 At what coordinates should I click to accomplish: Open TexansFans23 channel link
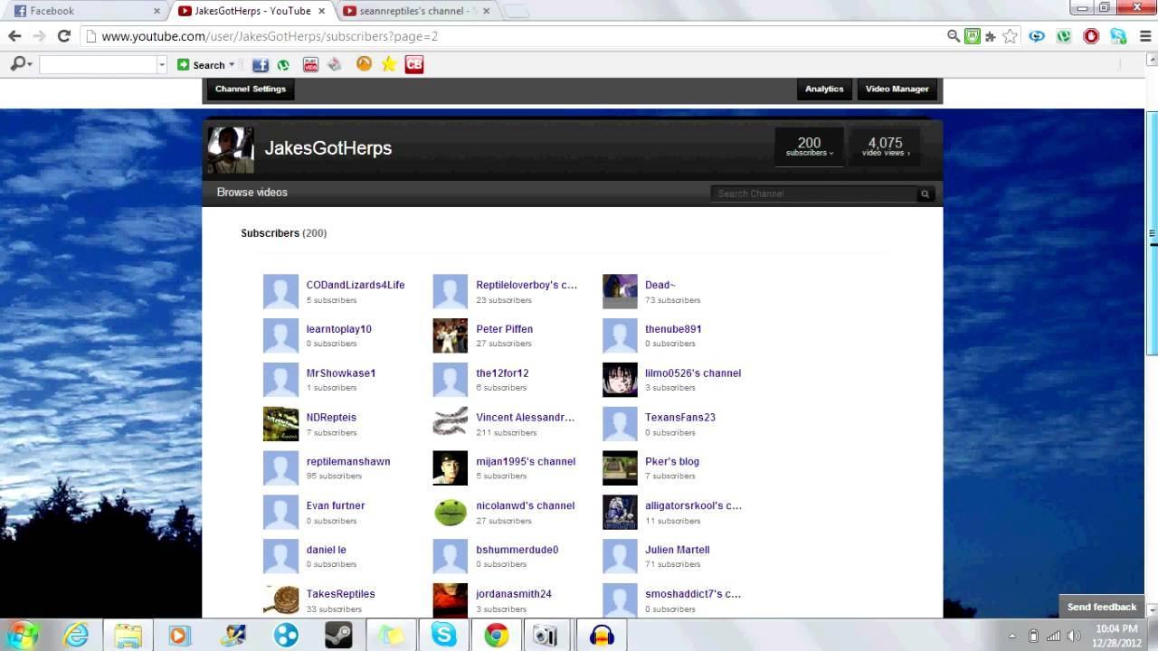coord(680,418)
